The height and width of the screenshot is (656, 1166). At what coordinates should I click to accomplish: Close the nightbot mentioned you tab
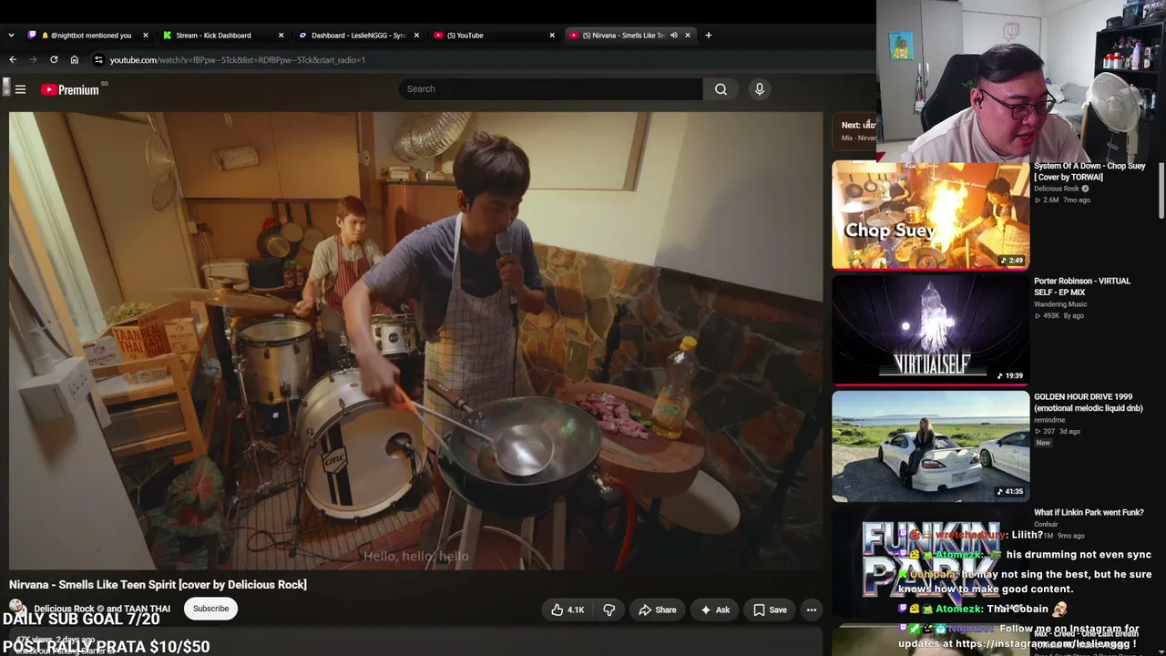[146, 36]
